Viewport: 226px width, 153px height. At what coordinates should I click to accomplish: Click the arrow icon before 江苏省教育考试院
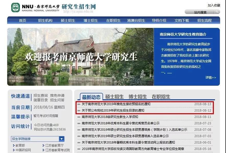pyautogui.click(x=43, y=150)
